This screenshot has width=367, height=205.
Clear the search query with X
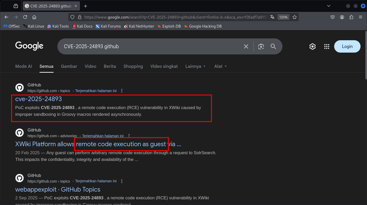click(246, 46)
